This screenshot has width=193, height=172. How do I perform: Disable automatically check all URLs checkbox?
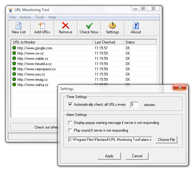tap(70, 104)
